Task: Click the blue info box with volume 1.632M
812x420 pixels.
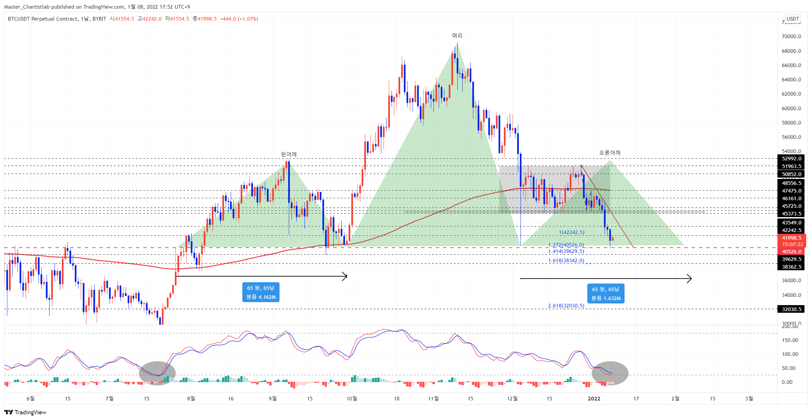Action: point(606,294)
